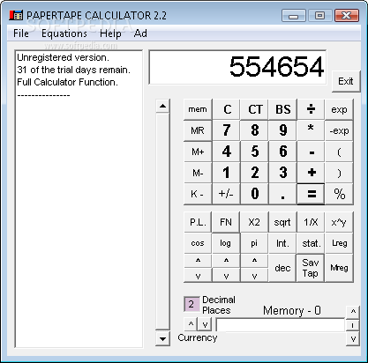Click the Mreg button

pos(339,268)
